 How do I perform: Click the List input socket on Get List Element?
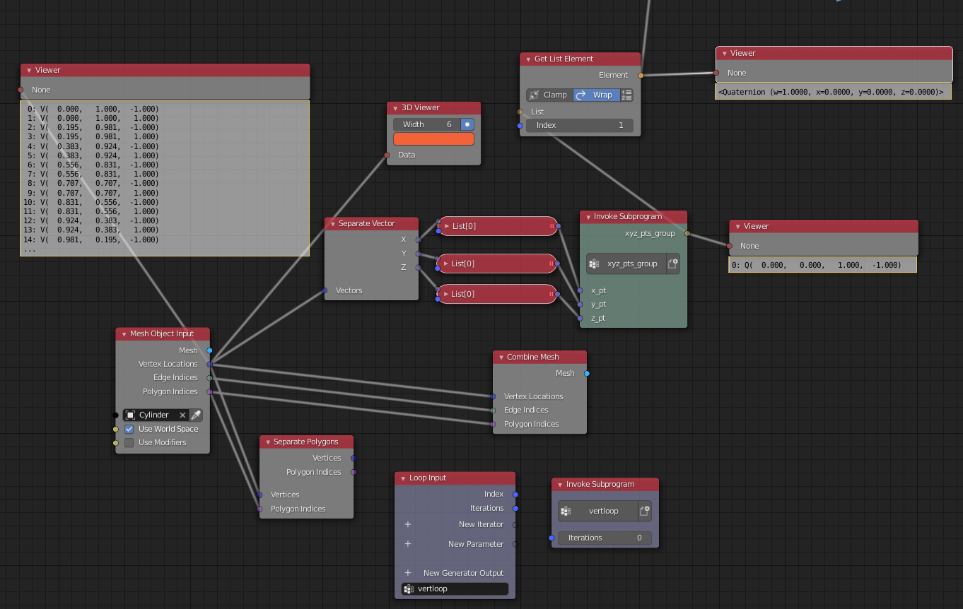coord(520,112)
